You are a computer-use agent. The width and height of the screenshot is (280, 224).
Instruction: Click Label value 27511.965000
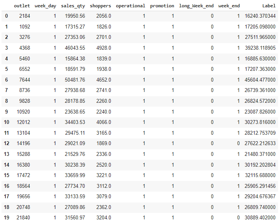coord(260,37)
